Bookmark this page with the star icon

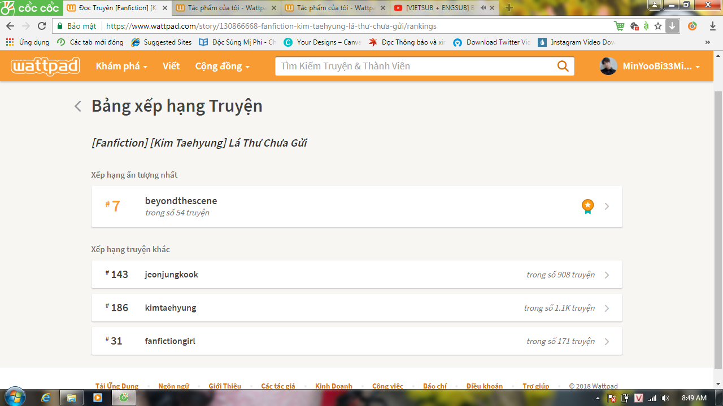point(658,26)
